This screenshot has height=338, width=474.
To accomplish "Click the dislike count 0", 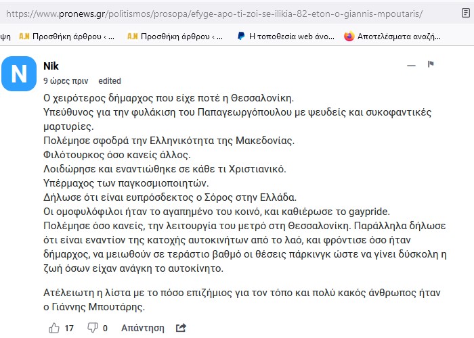I will [x=105, y=329].
